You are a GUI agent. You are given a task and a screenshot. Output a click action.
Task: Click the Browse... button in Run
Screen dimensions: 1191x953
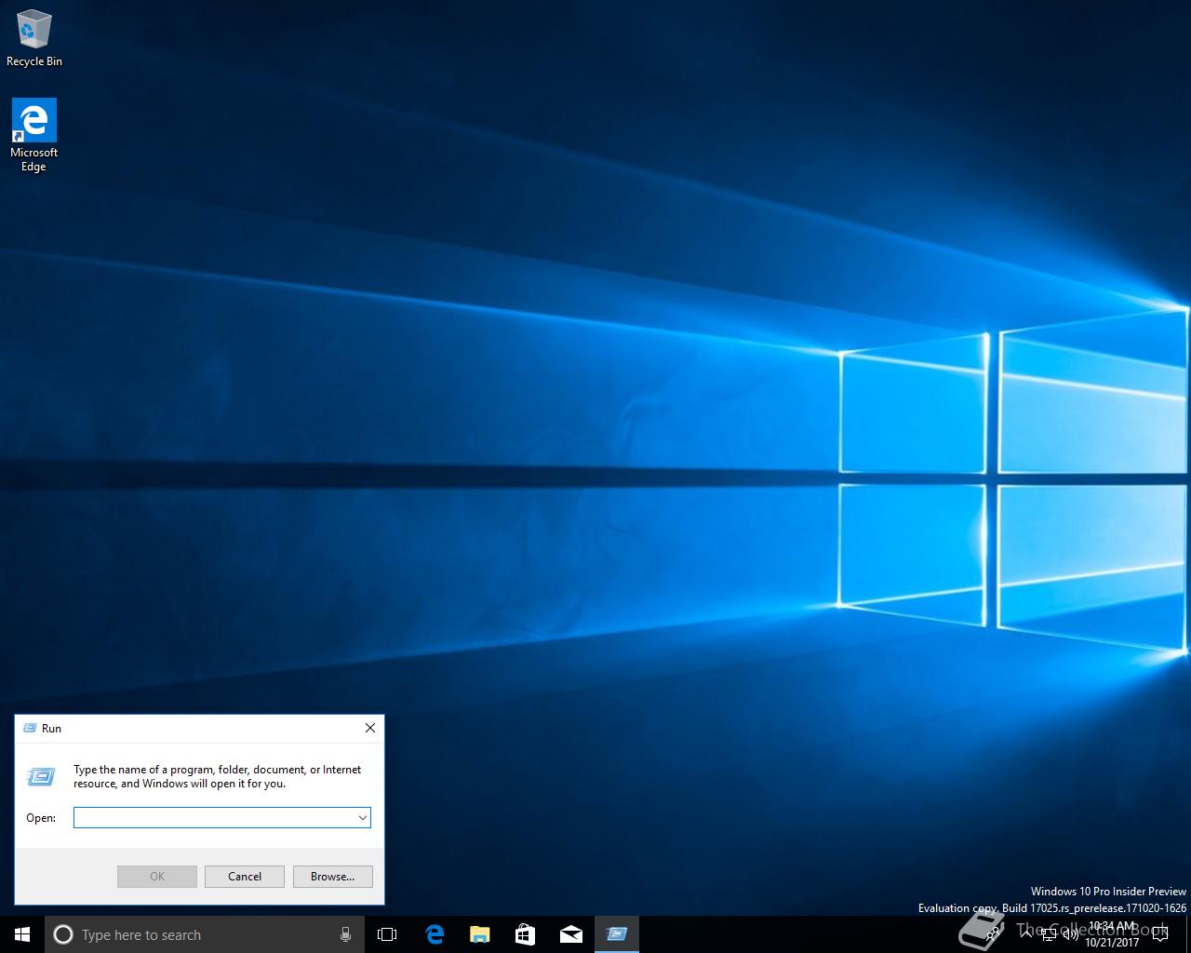(332, 876)
